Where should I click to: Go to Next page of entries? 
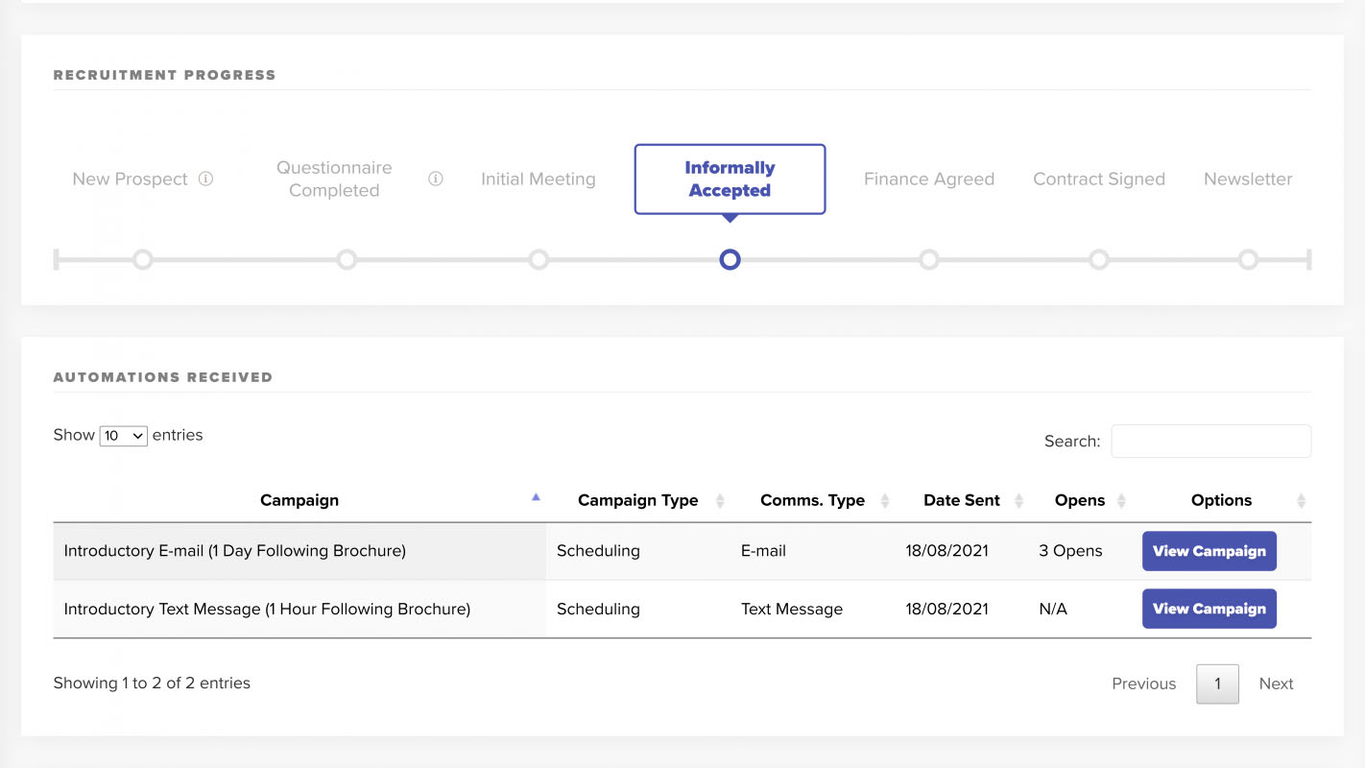point(1276,684)
